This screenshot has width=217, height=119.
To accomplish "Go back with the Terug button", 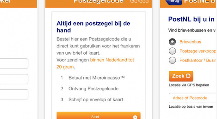I will coord(174,2).
